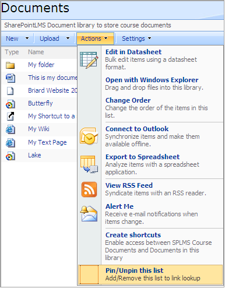
Task: Click the Documents page title
Action: coord(35,8)
